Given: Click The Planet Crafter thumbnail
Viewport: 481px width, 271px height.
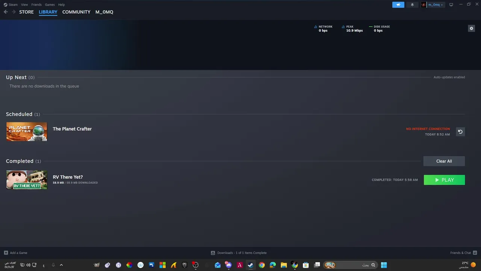Looking at the screenshot, I should point(27,131).
